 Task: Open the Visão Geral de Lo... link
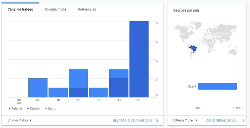tap(221, 121)
